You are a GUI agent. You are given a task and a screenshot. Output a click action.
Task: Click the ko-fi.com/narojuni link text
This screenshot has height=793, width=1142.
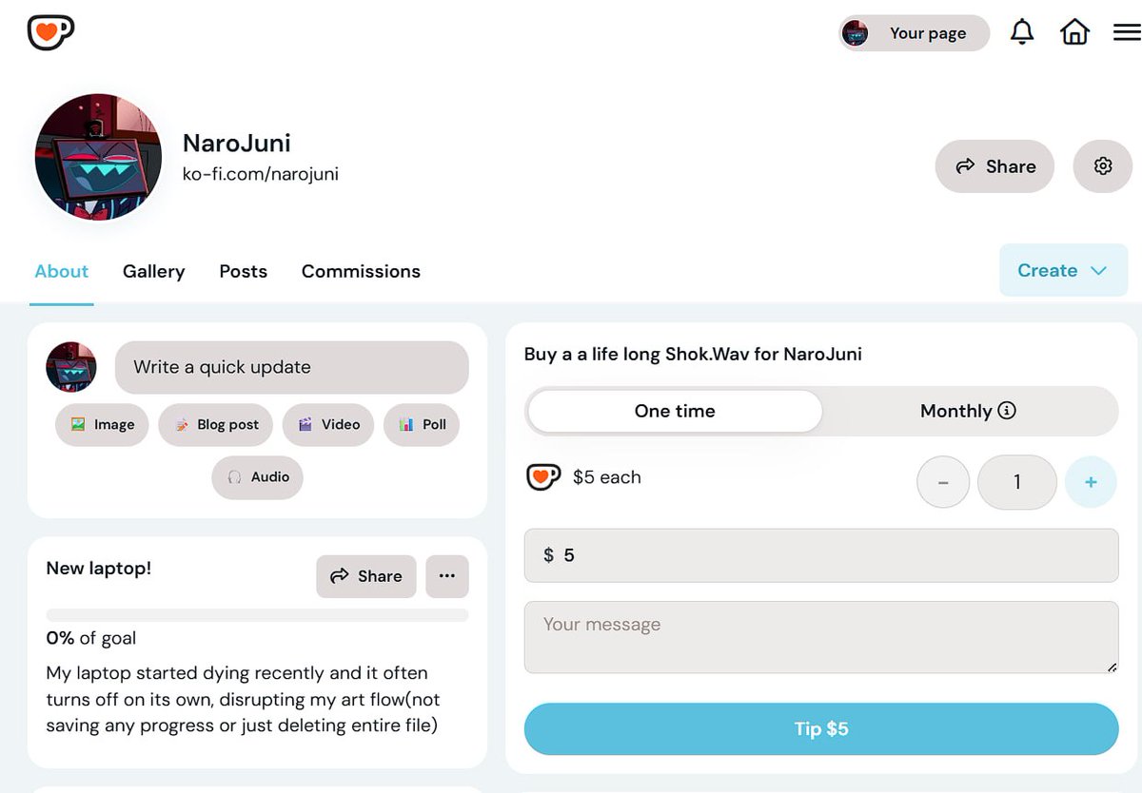[x=261, y=174]
